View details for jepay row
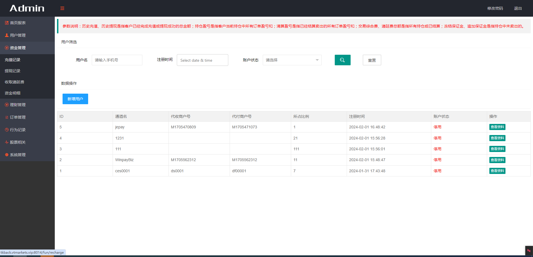 click(497, 127)
